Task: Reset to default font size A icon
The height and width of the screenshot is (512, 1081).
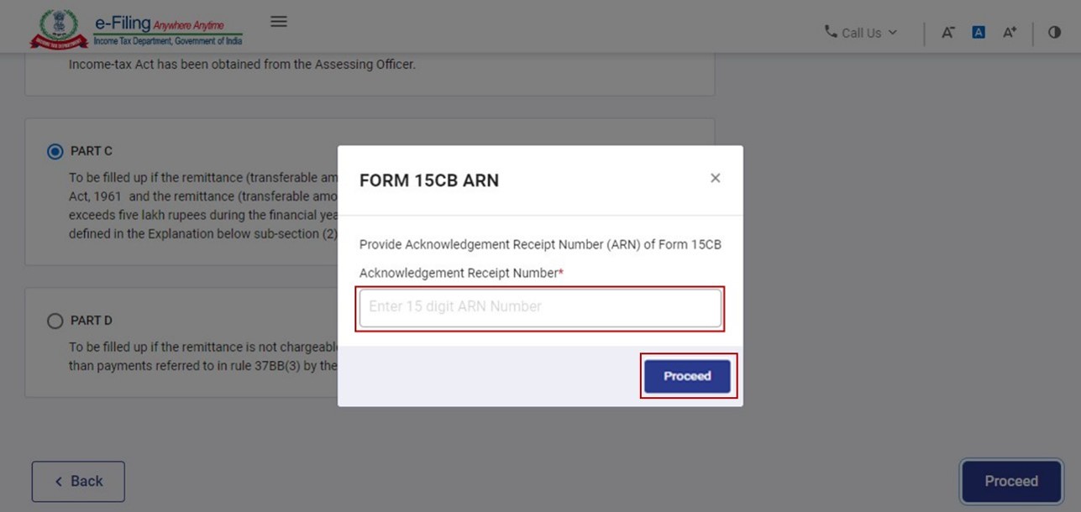Action: (979, 33)
